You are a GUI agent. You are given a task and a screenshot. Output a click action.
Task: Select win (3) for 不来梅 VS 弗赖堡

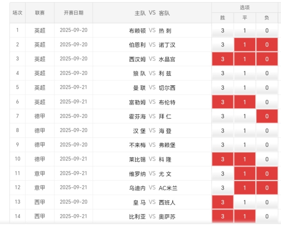coord(223,145)
